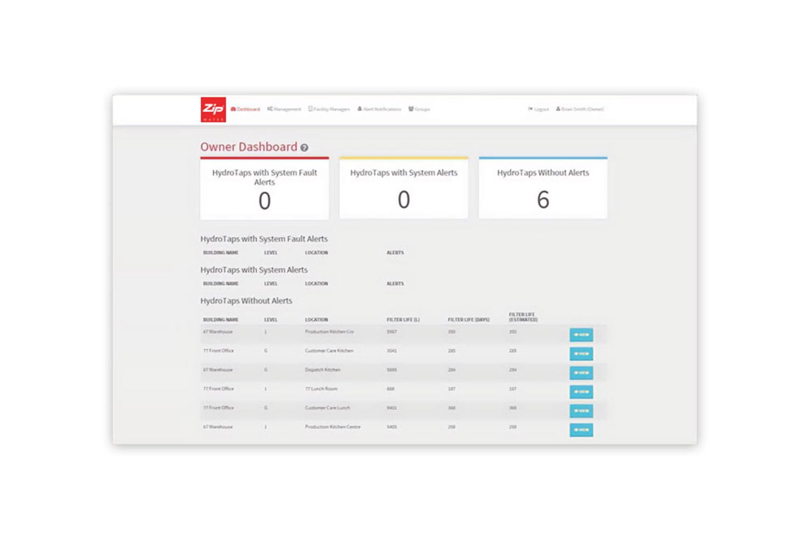Open the Owner Dashboard help icon
The width and height of the screenshot is (810, 540).
point(304,148)
